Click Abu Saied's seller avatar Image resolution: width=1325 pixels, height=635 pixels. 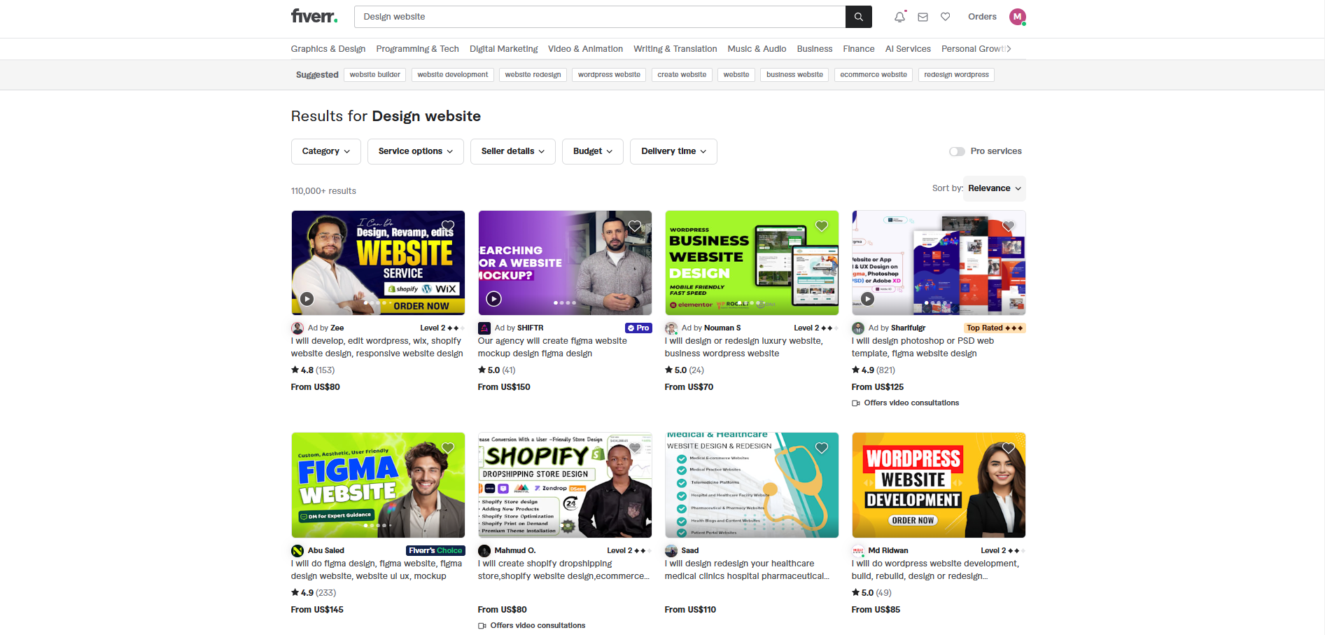(297, 550)
